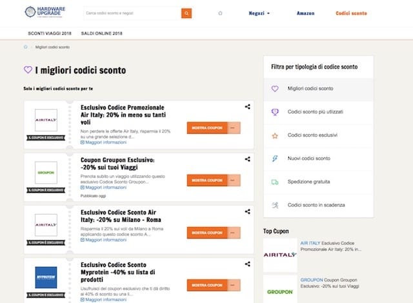This screenshot has height=303, width=413.
Task: Click share icon on Milano - Roma coupon
Action: click(248, 211)
